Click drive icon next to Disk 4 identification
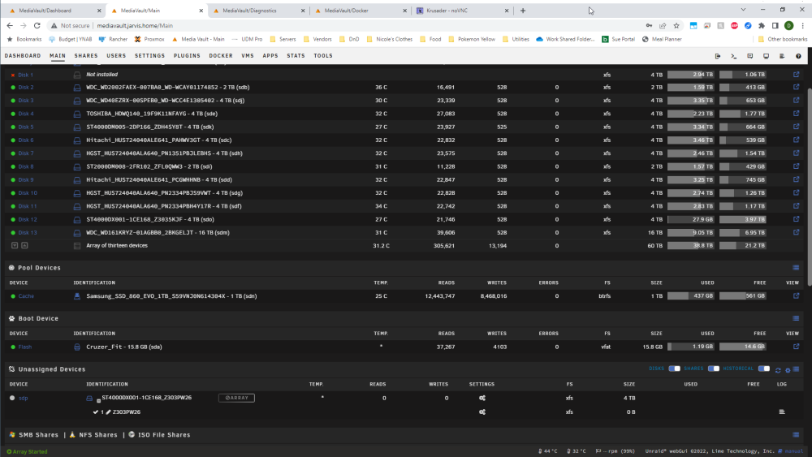 point(77,114)
